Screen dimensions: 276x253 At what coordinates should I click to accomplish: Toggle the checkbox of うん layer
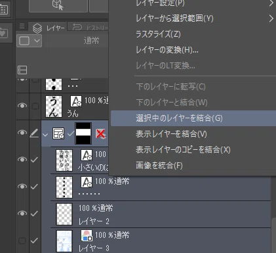click(x=35, y=106)
